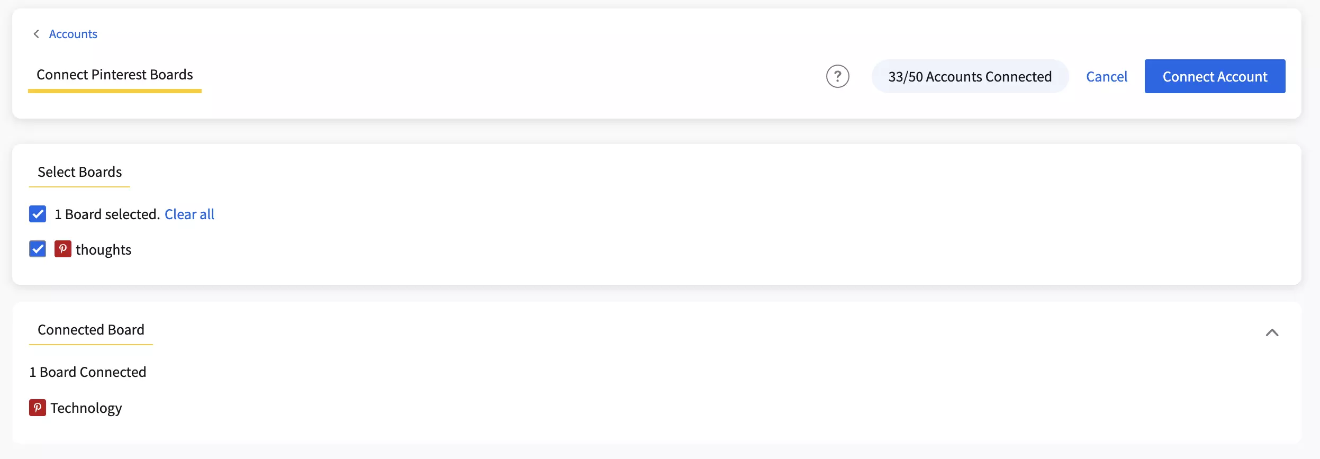
Task: Select the thoughts board label
Action: [104, 249]
